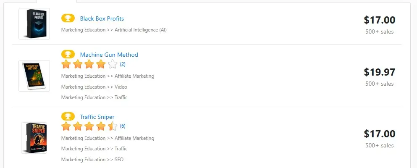Click the trophy badge beside Black Box Profits
The height and width of the screenshot is (168, 417).
pos(68,18)
